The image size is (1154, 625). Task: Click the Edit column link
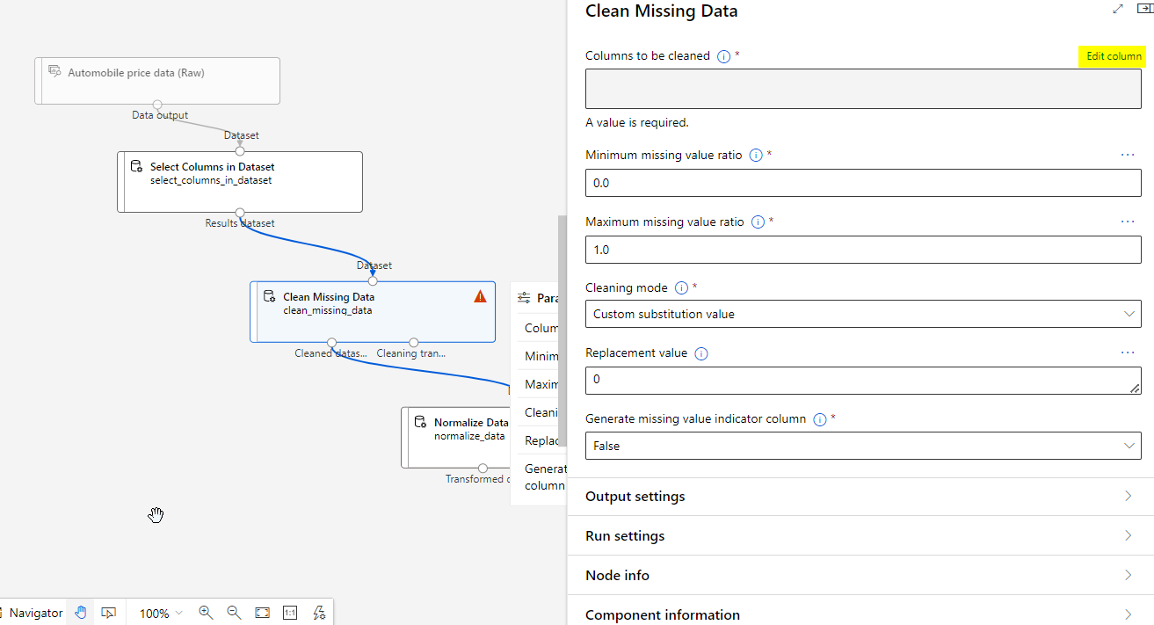1114,56
